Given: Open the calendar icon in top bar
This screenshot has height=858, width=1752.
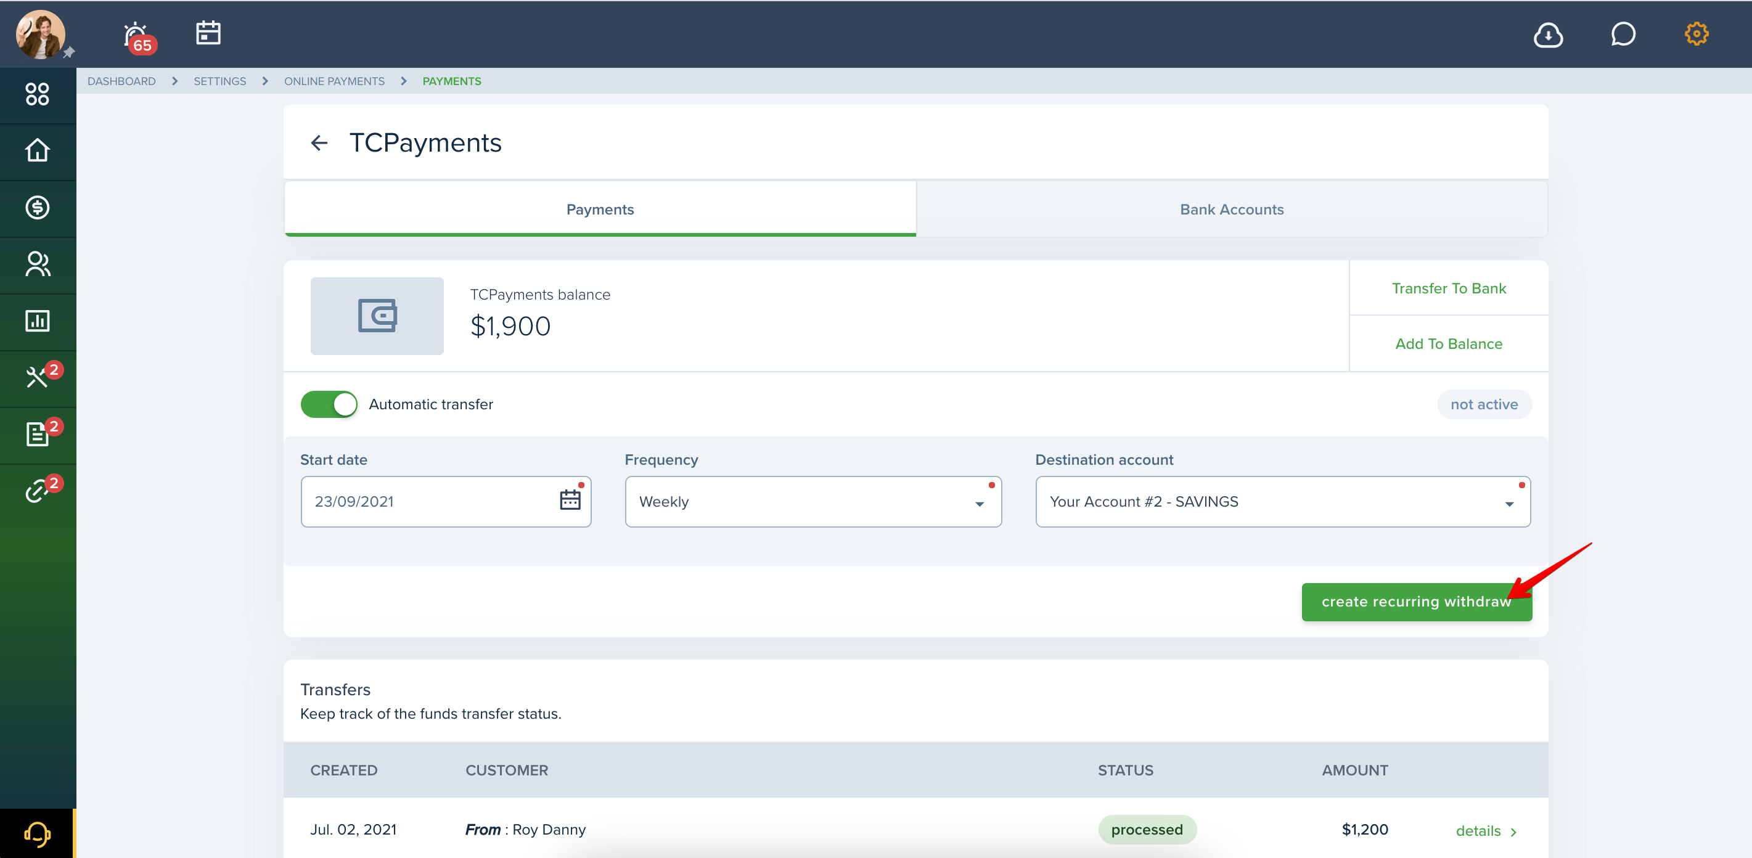Looking at the screenshot, I should point(208,33).
